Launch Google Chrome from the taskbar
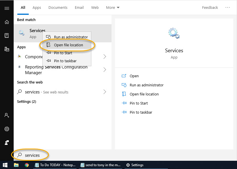Image resolution: width=237 pixels, height=169 pixels. [27, 165]
